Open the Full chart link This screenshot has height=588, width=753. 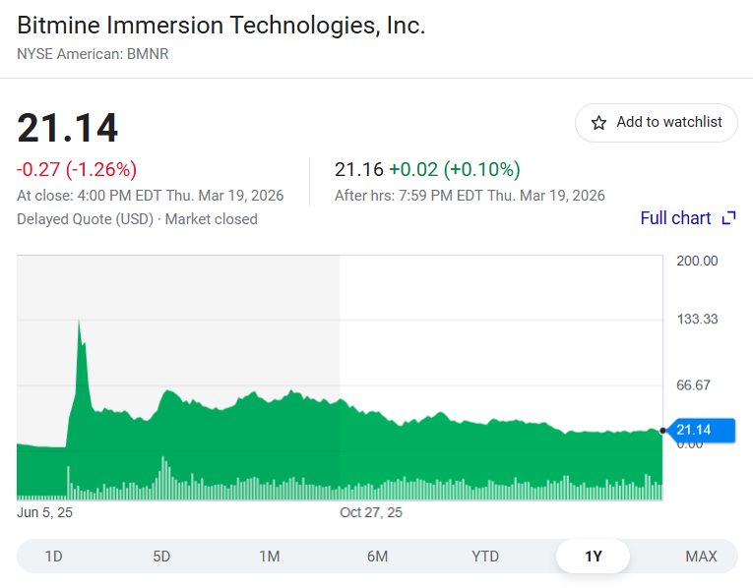[675, 218]
